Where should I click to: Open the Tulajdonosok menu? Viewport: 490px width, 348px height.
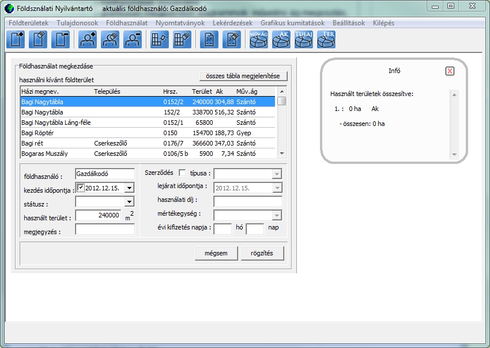coord(77,23)
